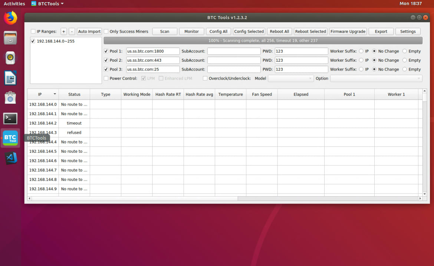
Task: Click the Firmware Upgrade button
Action: (348, 31)
